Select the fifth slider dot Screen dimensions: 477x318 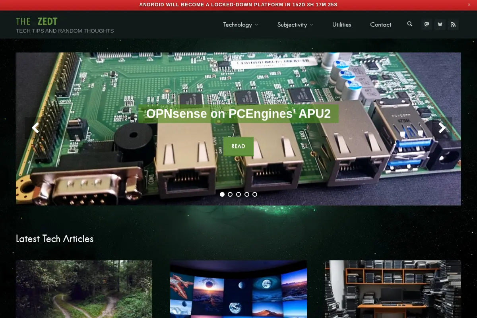255,194
